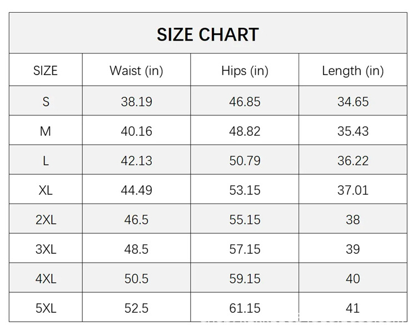Click the 2XL size row label
The height and width of the screenshot is (335, 417).
tap(46, 220)
